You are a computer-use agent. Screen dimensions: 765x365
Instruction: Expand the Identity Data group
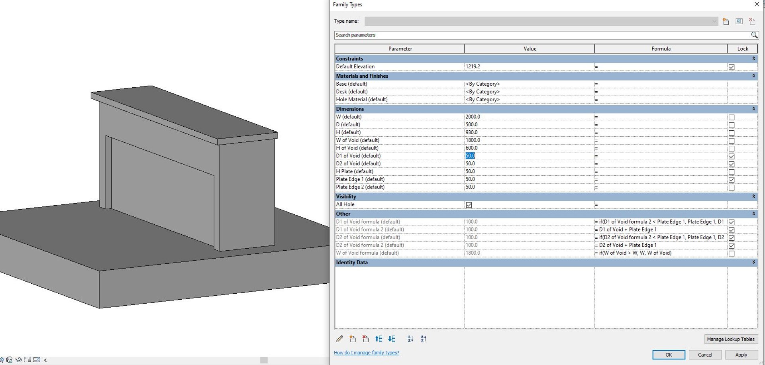[753, 262]
